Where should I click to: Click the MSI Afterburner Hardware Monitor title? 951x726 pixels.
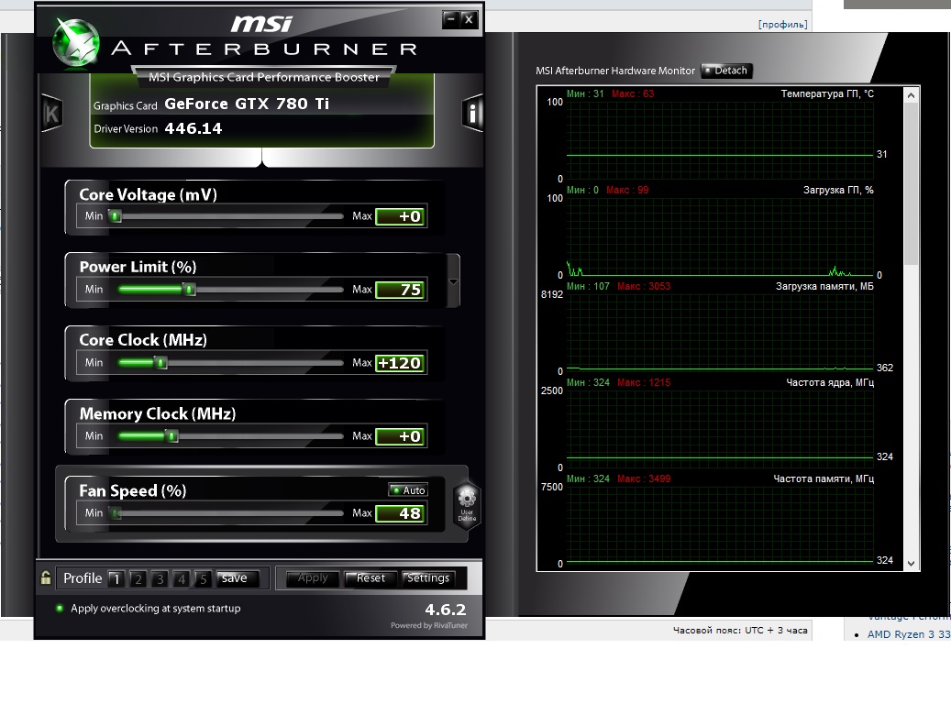click(615, 71)
